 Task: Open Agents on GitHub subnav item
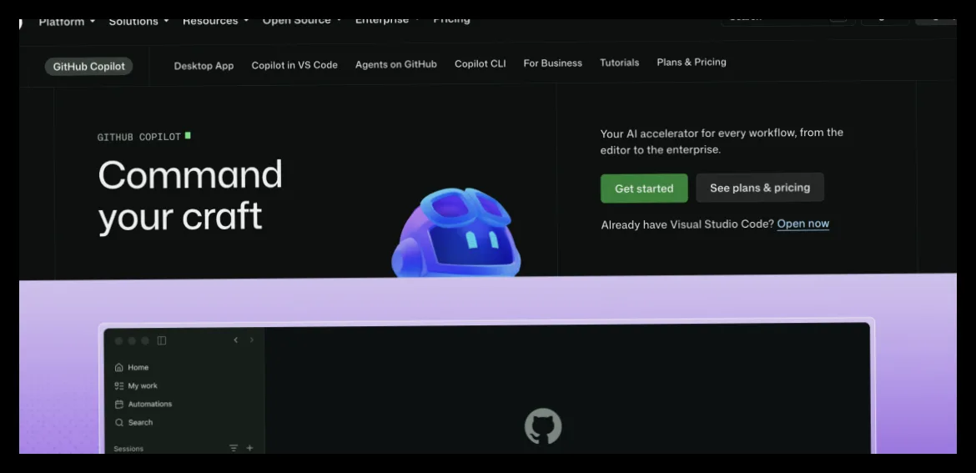tap(396, 64)
